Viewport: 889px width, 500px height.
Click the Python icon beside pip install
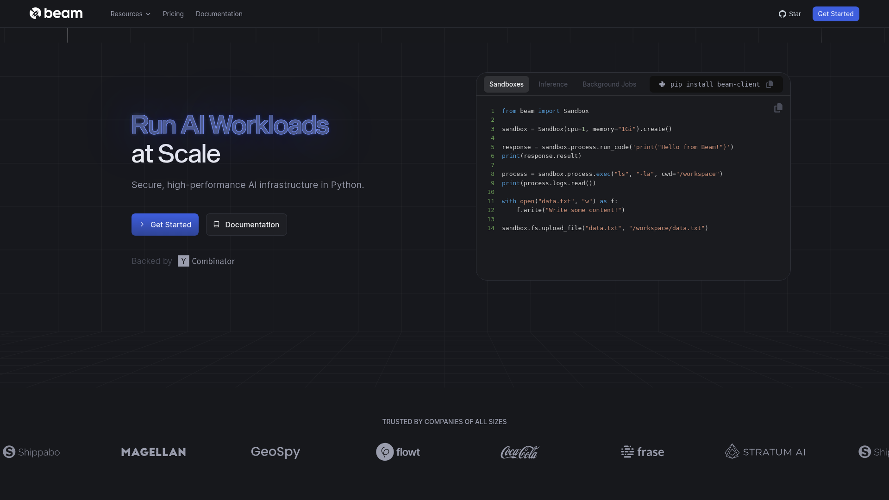[x=662, y=84]
